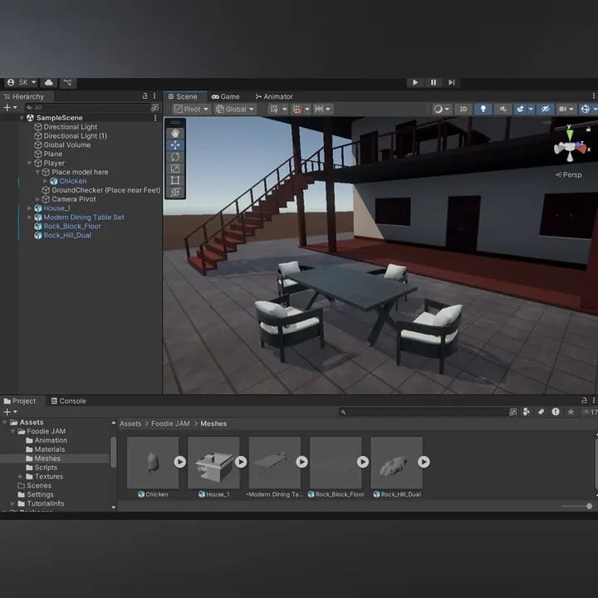Screen dimensions: 598x598
Task: Switch to the Console tab
Action: click(69, 401)
